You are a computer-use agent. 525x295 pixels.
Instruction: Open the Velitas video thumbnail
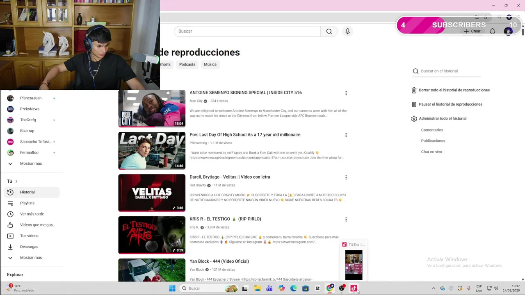pos(152,193)
